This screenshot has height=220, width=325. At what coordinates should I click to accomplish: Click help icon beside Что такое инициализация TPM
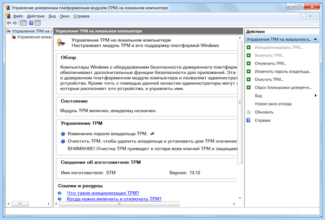(60, 193)
